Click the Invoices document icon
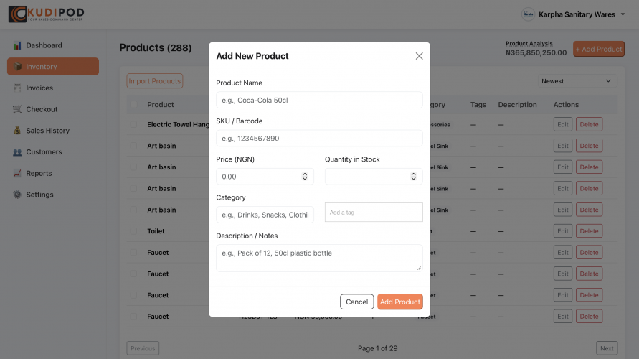This screenshot has width=639, height=359. click(x=17, y=88)
